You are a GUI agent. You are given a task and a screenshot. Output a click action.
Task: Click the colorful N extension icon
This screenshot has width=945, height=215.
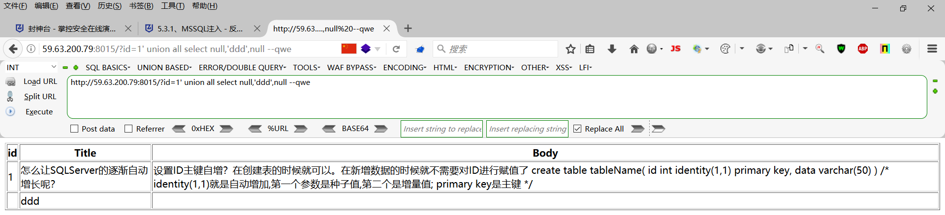click(885, 49)
